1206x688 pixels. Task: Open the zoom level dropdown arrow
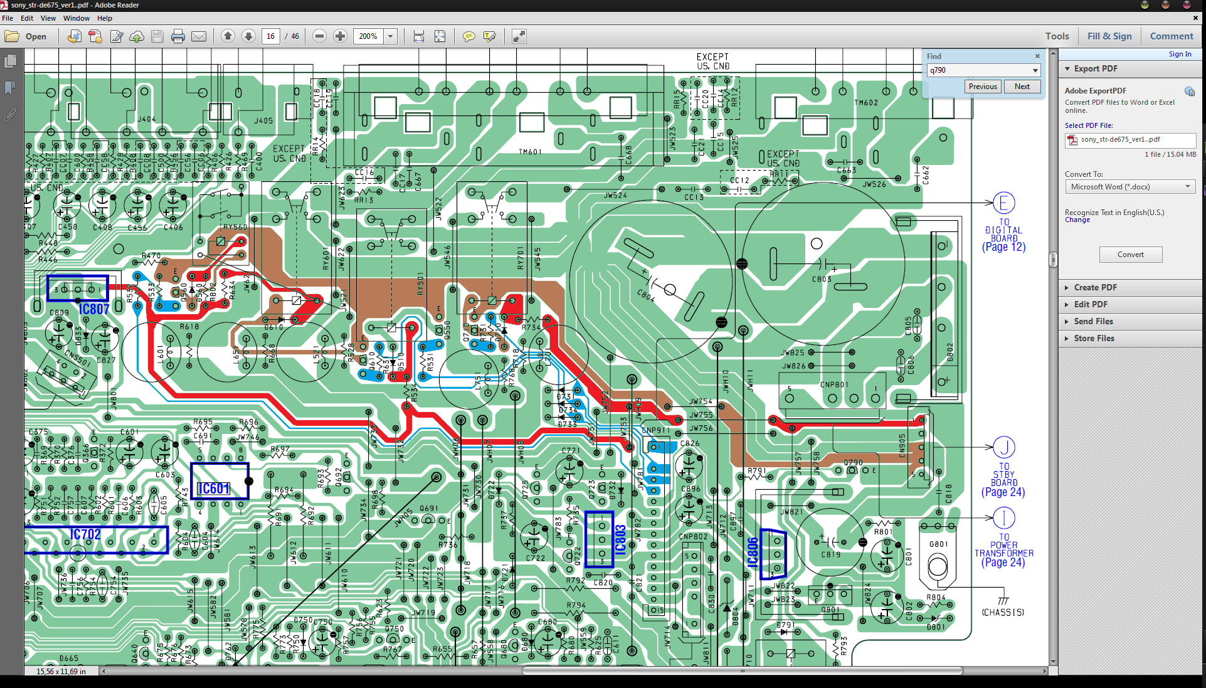pos(390,36)
